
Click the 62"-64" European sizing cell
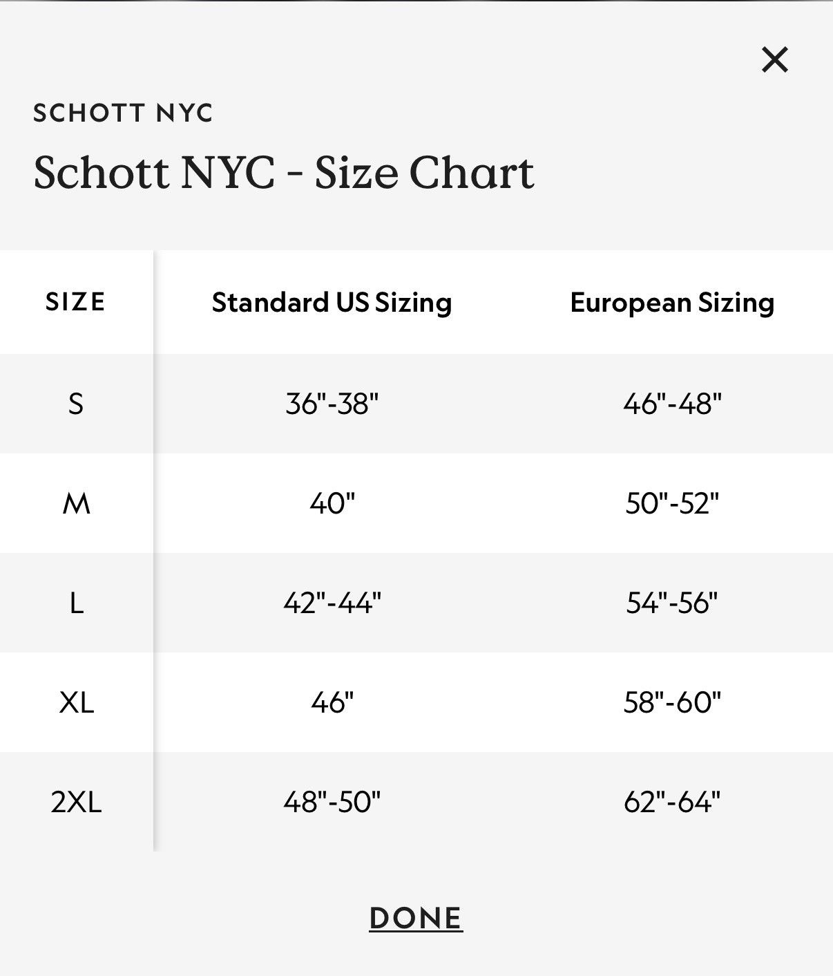[x=672, y=802]
